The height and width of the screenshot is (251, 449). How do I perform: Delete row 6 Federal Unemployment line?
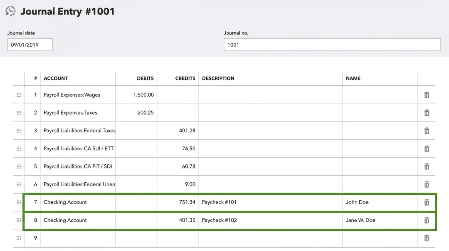point(427,184)
